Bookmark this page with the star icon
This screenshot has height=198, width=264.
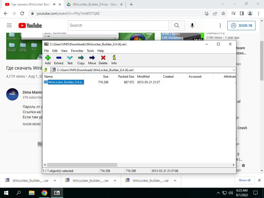(x=223, y=13)
